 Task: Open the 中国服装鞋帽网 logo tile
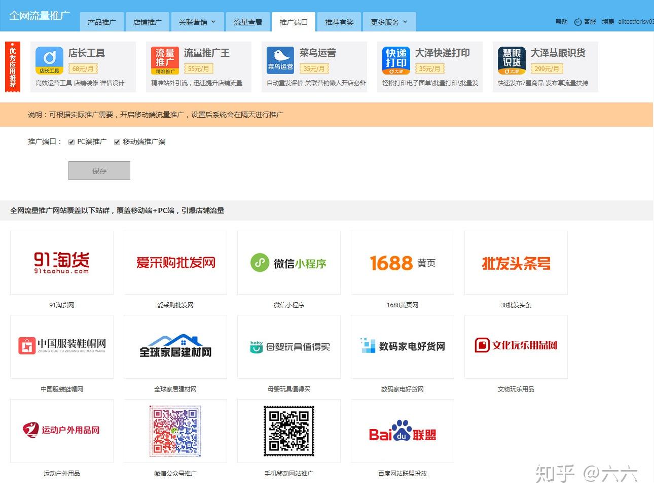click(x=62, y=347)
